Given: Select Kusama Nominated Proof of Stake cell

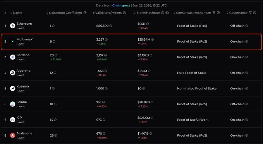Looking at the screenshot, I should [x=197, y=88].
